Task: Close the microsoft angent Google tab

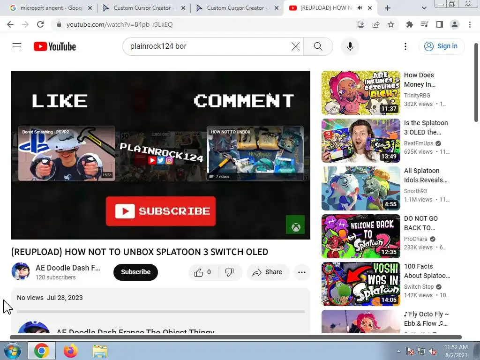Action: coord(90,8)
